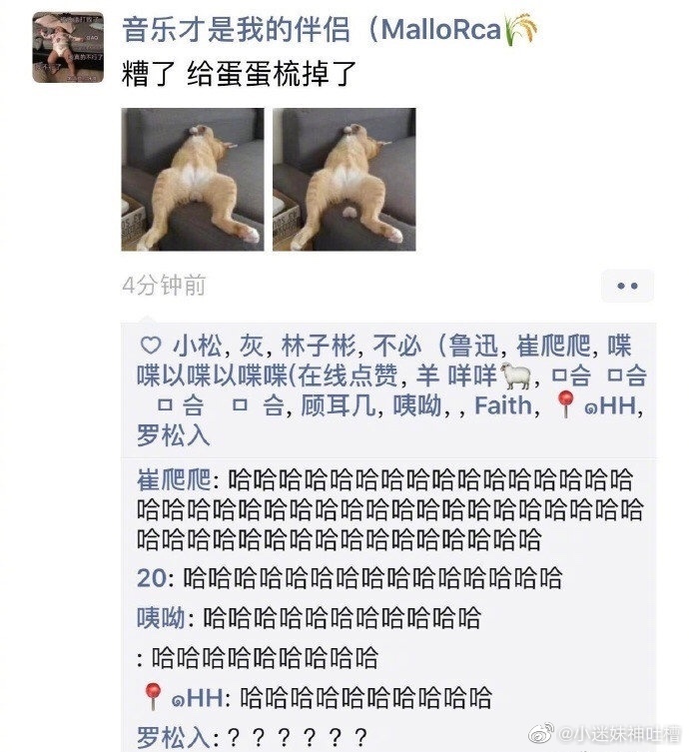Tap the red pin on HH's comment
The height and width of the screenshot is (752, 689).
153,696
